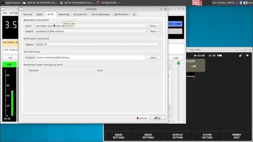Open RADIO SETTING1 in TigerVNC window
253x142 pixels.
pyautogui.click(x=119, y=136)
